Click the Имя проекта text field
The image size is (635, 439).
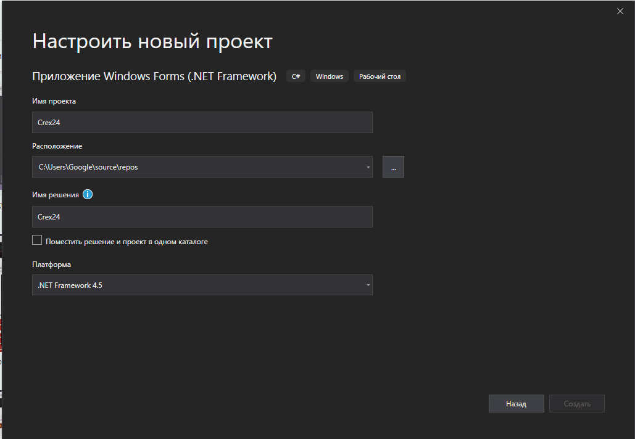202,122
